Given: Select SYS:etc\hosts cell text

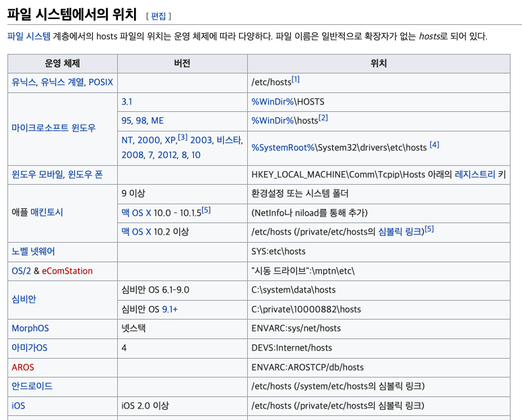Looking at the screenshot, I should pyautogui.click(x=278, y=251).
